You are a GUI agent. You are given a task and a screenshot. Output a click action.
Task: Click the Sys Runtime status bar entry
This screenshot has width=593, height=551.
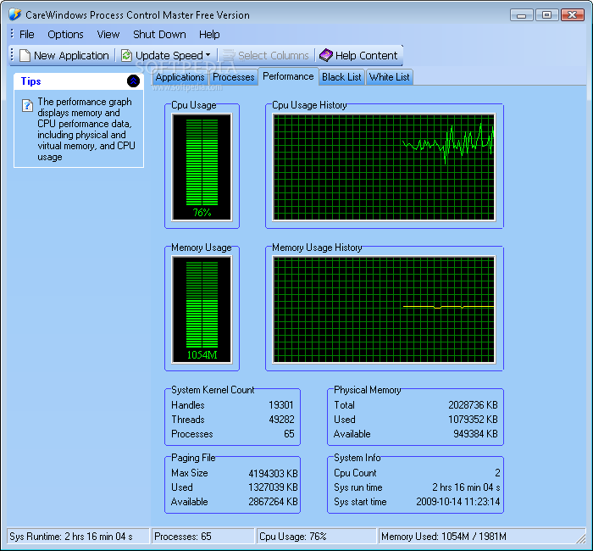pyautogui.click(x=78, y=537)
